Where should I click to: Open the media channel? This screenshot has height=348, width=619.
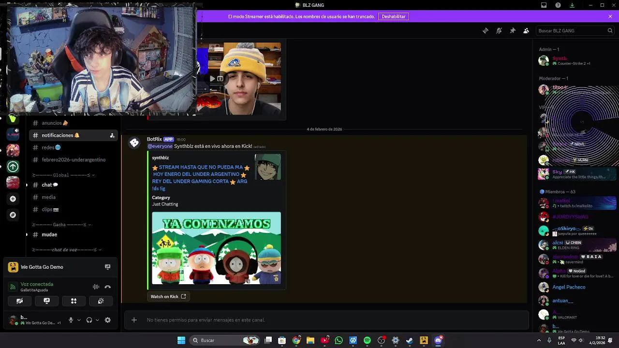(x=73, y=197)
